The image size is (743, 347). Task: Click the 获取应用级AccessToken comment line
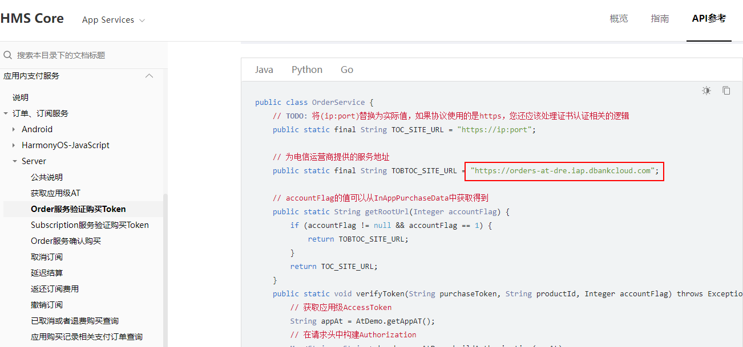coord(341,307)
